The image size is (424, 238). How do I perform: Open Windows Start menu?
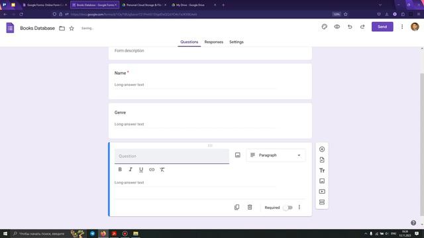click(x=5, y=233)
